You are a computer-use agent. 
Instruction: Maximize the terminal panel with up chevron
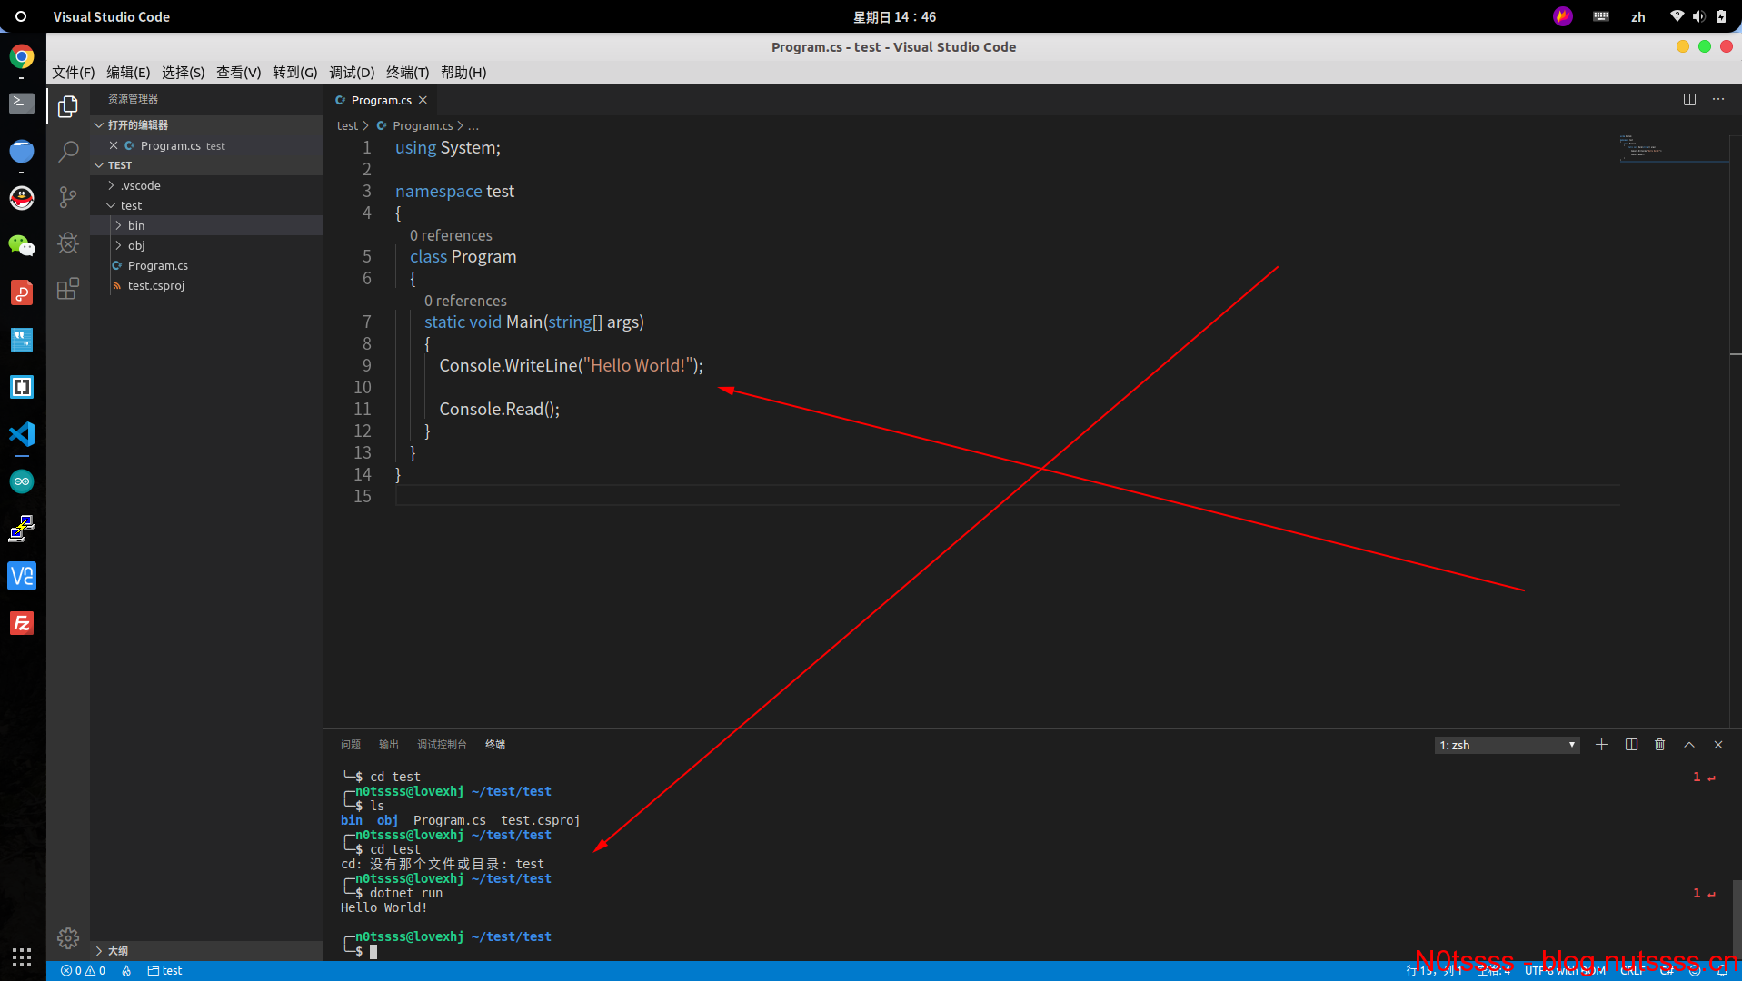pyautogui.click(x=1689, y=745)
